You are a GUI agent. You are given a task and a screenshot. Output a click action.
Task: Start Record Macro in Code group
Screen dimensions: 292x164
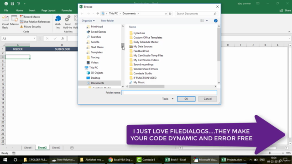click(x=30, y=17)
